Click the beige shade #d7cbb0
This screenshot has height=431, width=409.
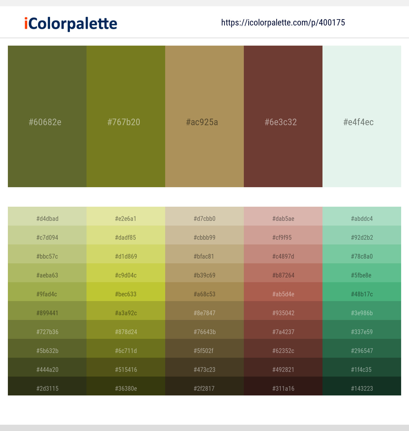[204, 219]
